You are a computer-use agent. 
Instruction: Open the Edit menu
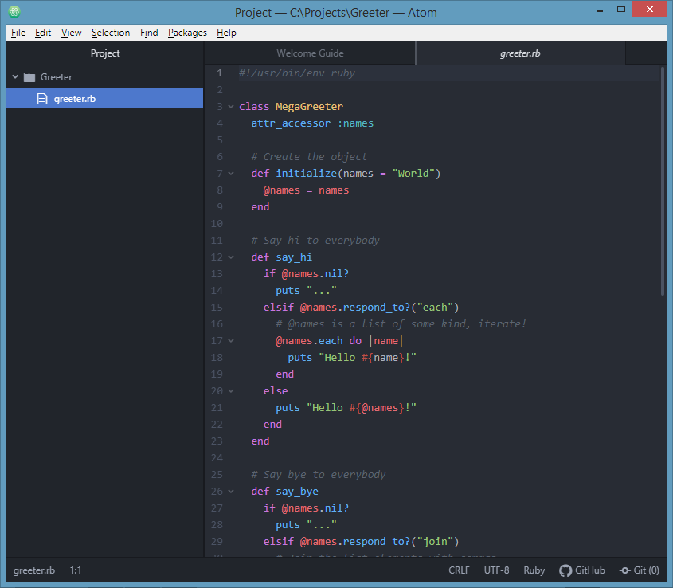(43, 33)
